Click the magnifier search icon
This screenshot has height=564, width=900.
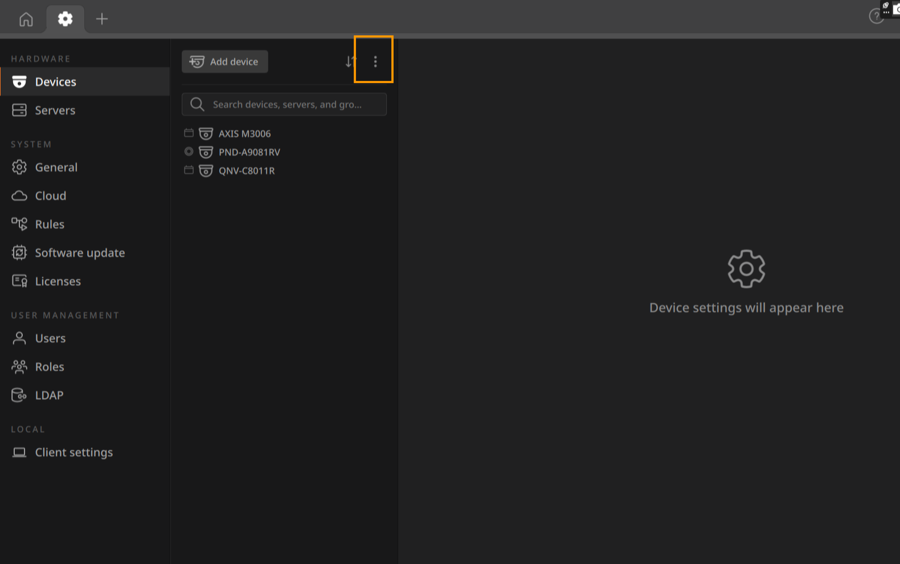click(x=197, y=104)
